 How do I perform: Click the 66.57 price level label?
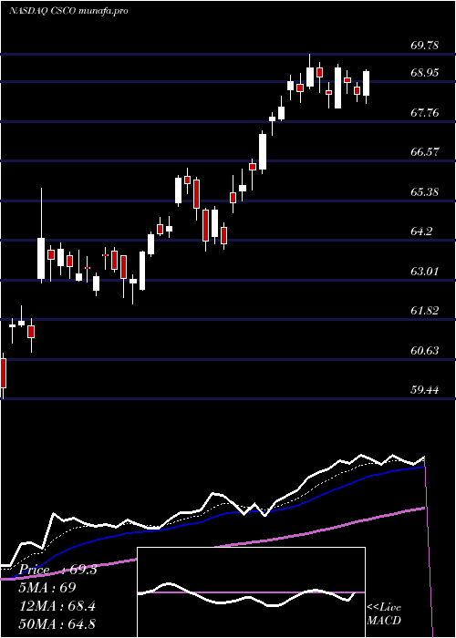coord(424,152)
